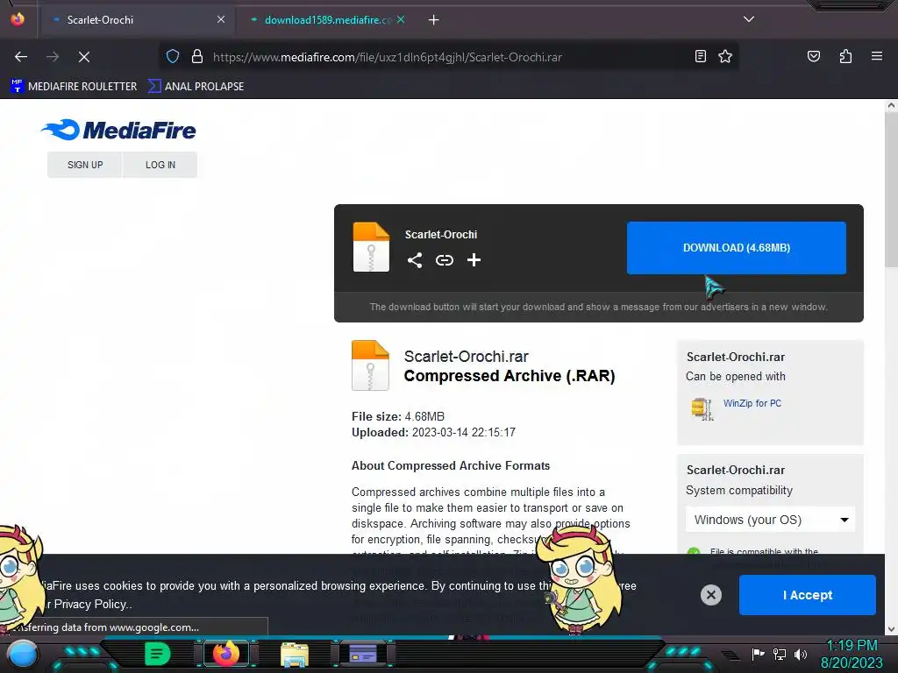This screenshot has width=898, height=673.
Task: Close the Scarlet-Orochi tab
Action: (x=221, y=19)
